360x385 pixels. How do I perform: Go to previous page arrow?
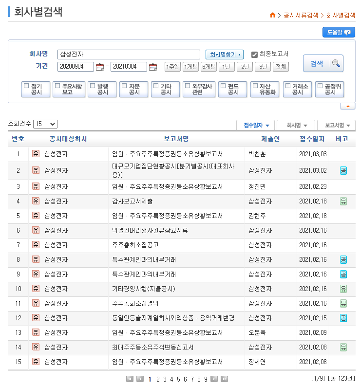tap(140, 379)
